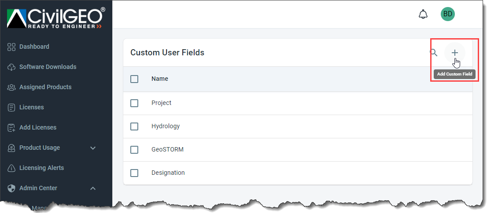Click the Admin Center shield icon
487x213 pixels.
pyautogui.click(x=11, y=188)
